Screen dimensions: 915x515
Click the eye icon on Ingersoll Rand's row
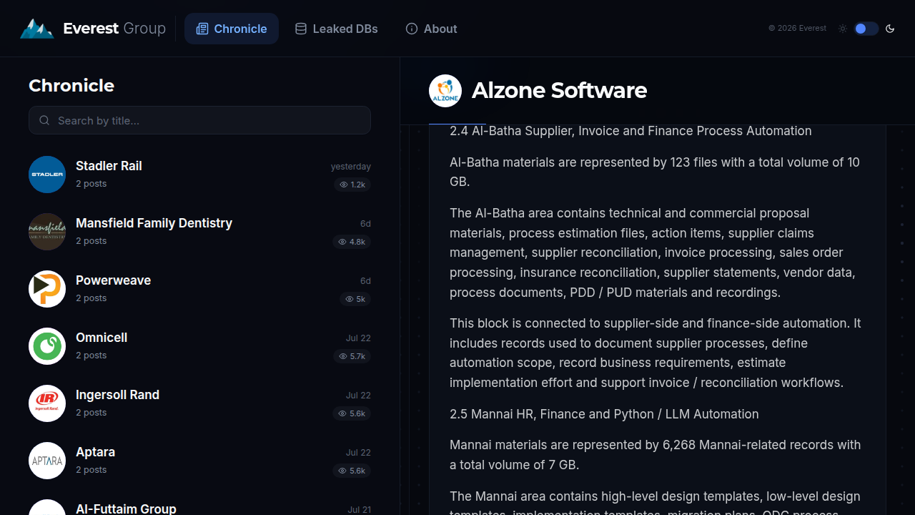point(343,413)
